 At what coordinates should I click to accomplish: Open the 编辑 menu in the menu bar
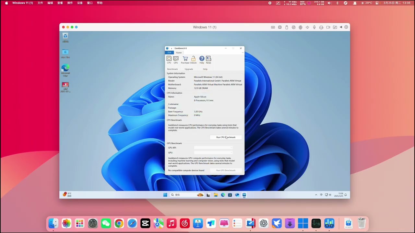(50, 3)
